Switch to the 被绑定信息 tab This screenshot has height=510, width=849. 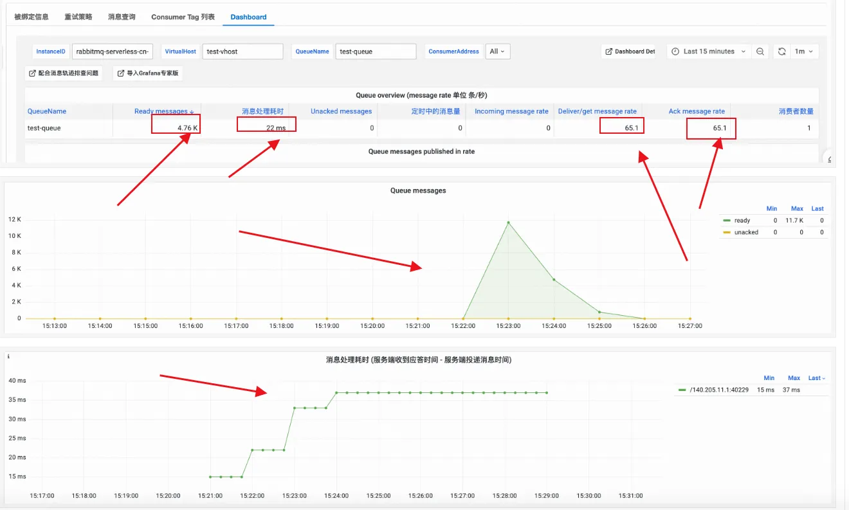click(32, 17)
